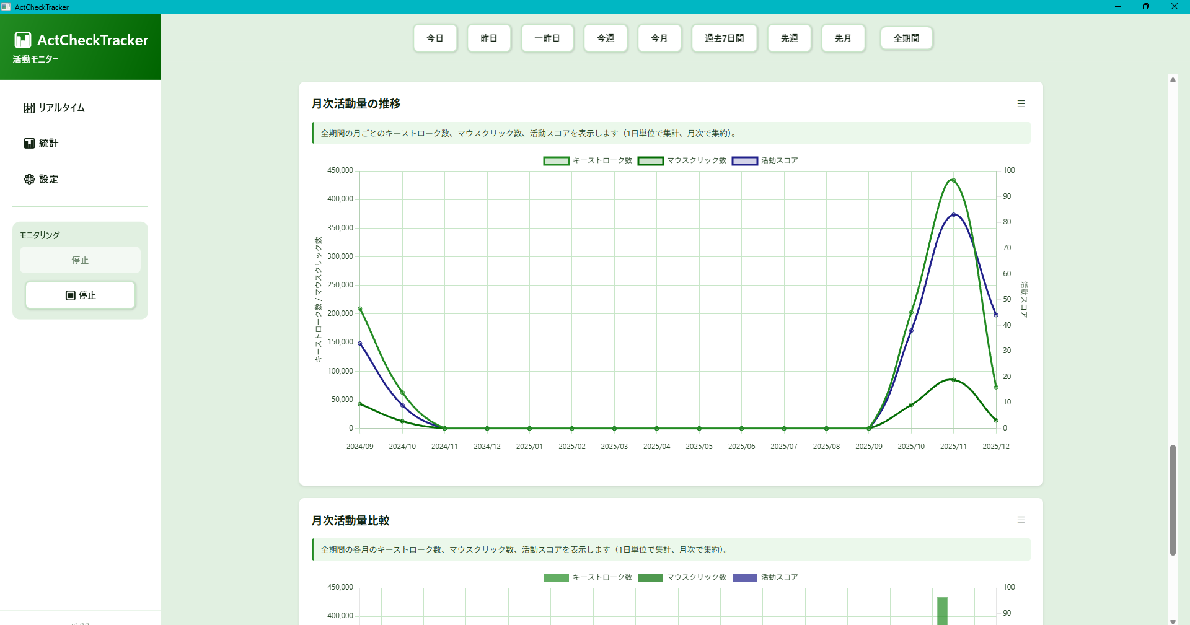Select the 今日 period filter
The image size is (1190, 625).
[435, 38]
